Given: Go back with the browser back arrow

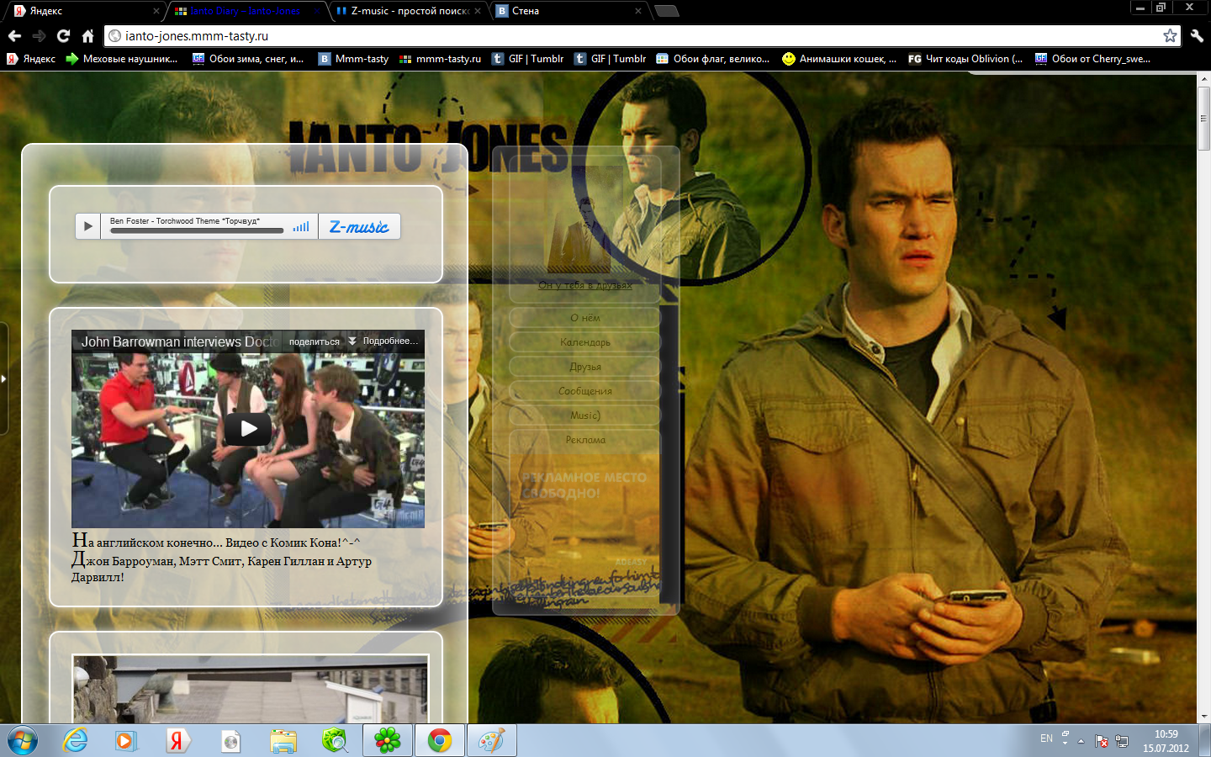Looking at the screenshot, I should point(14,36).
